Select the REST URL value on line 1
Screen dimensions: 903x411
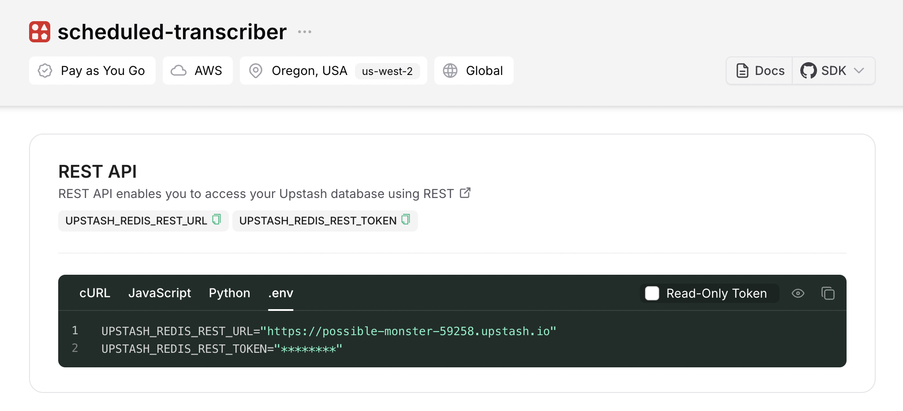click(x=410, y=331)
